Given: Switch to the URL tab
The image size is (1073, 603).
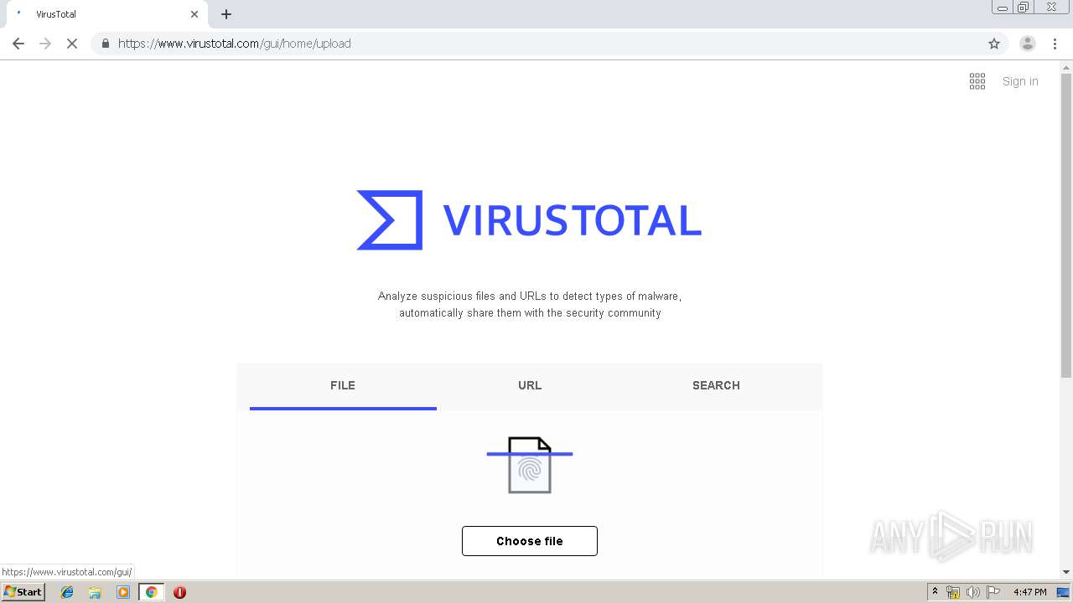Looking at the screenshot, I should [530, 386].
